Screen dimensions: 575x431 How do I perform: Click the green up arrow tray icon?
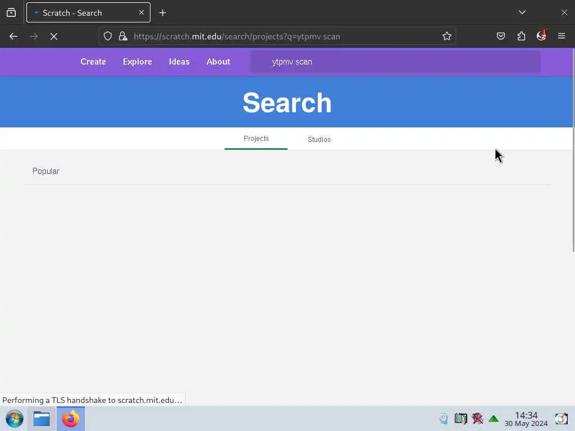494,419
